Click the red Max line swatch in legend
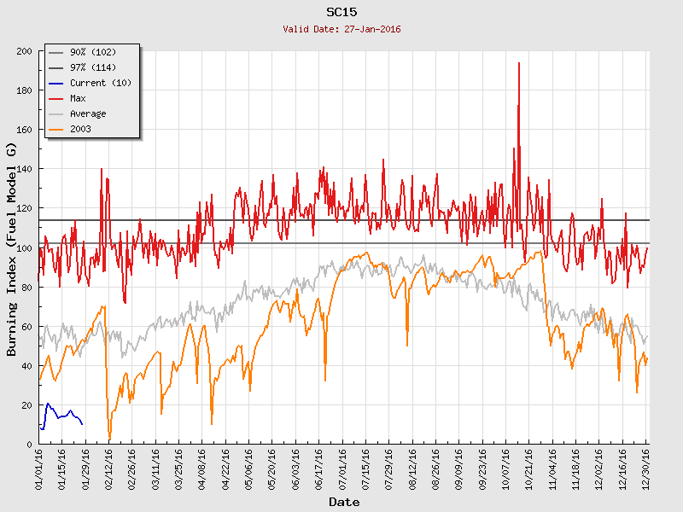This screenshot has width=683, height=512. pyautogui.click(x=56, y=98)
